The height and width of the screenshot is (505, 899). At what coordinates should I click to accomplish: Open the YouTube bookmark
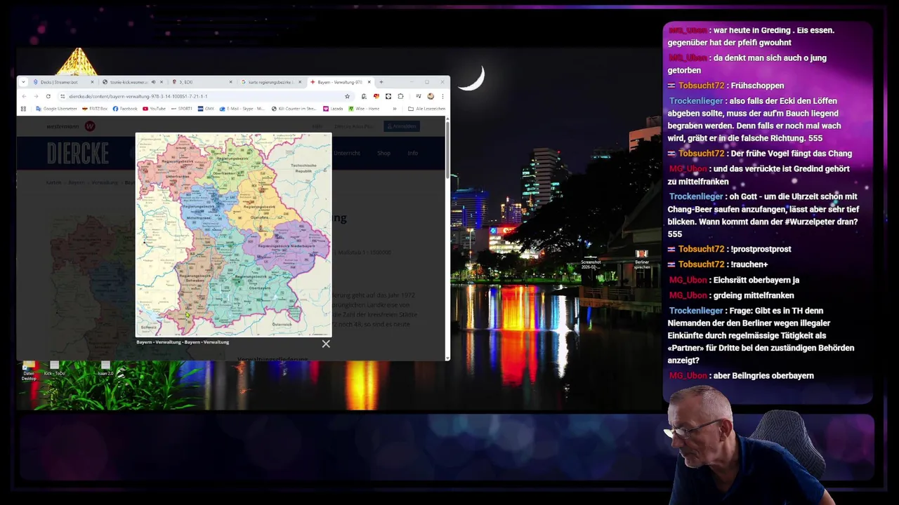click(x=154, y=109)
